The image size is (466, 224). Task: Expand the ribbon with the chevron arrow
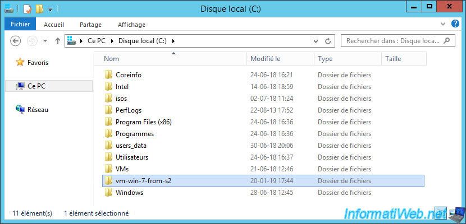pos(442,25)
